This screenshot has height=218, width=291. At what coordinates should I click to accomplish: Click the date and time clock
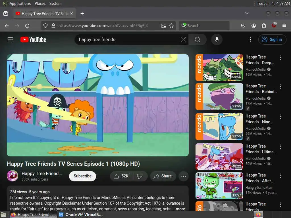pos(273,3)
